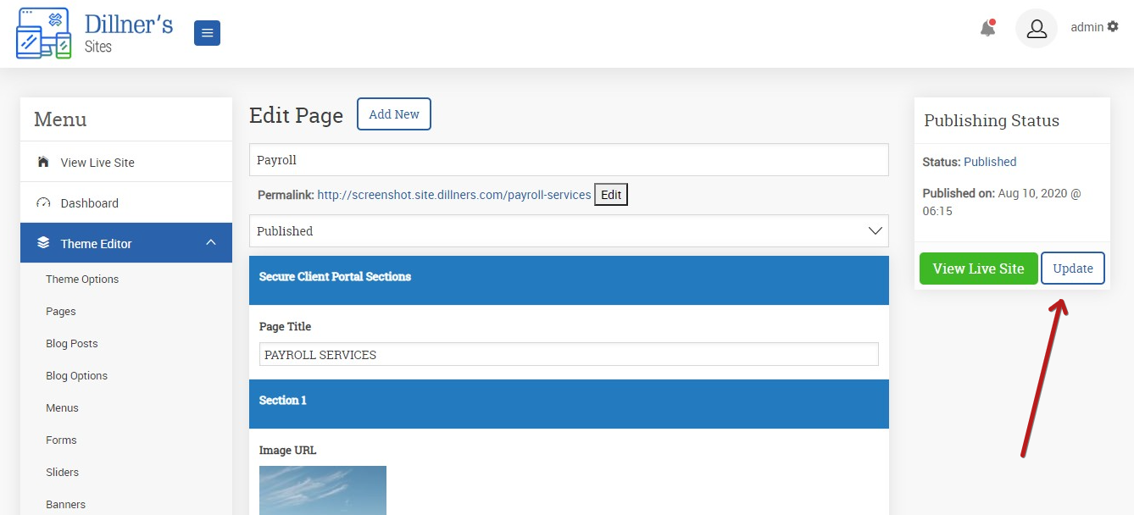Open Blog Posts submenu item
Screen dimensions: 1134x515
(x=72, y=344)
